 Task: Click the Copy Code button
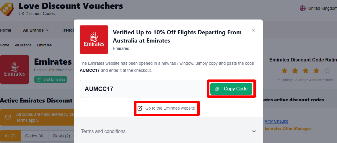click(231, 89)
